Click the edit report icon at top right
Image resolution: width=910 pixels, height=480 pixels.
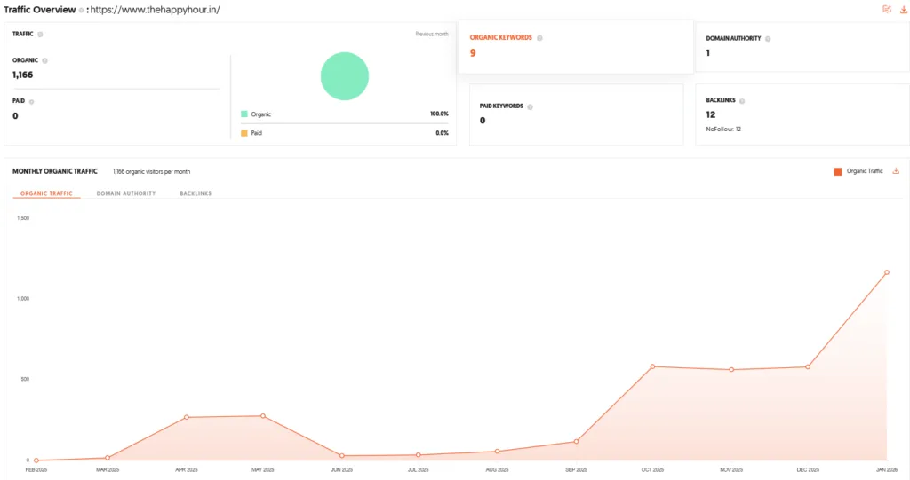[887, 9]
